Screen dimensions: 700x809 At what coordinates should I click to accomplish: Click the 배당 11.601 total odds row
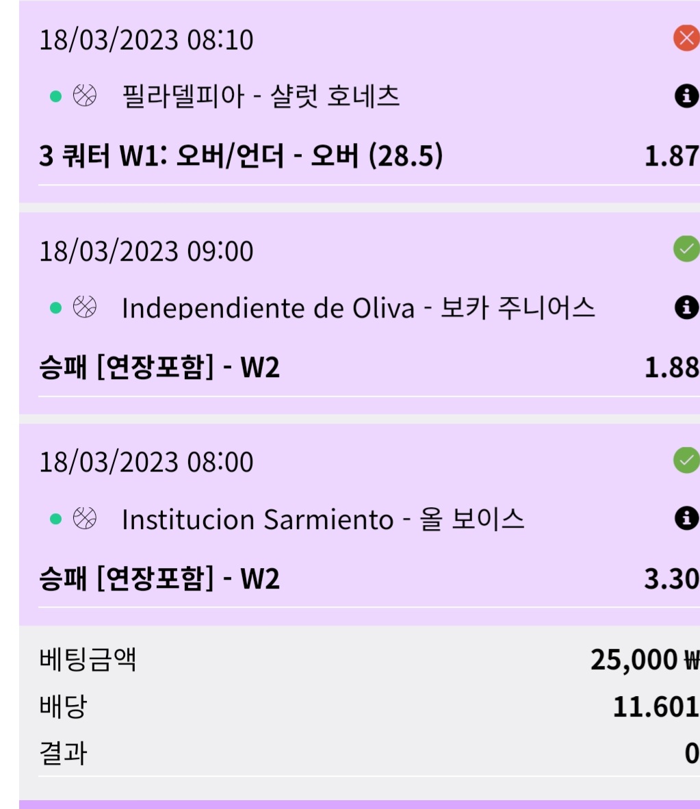click(x=369, y=706)
